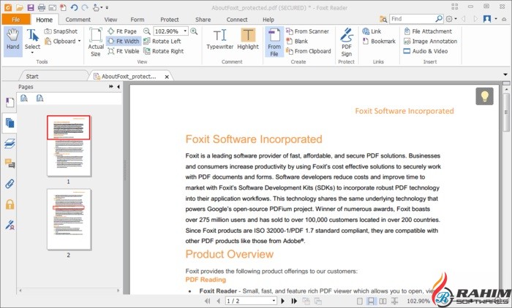Viewport: 512px width, 308px height.
Task: Expand the Pages panel with the double arrow
Action: point(111,87)
